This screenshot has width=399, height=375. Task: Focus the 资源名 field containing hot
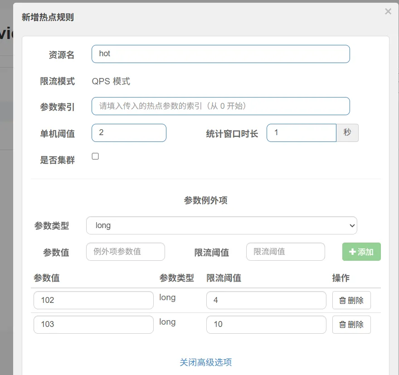220,54
